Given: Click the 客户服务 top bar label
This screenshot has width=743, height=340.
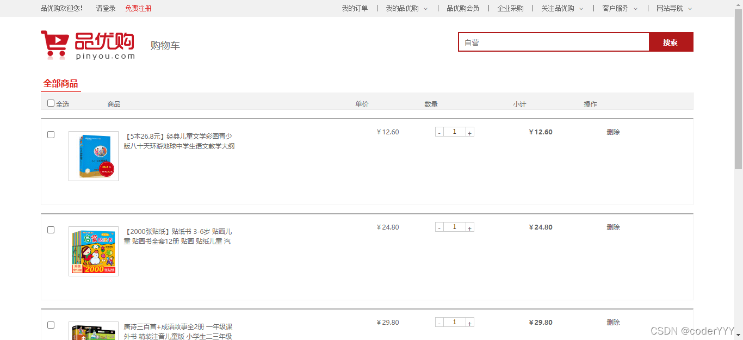Looking at the screenshot, I should (x=615, y=8).
